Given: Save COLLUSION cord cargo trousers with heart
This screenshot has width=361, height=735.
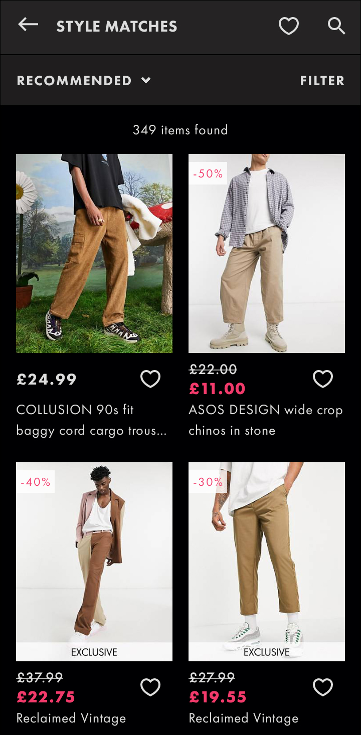Looking at the screenshot, I should [x=150, y=379].
